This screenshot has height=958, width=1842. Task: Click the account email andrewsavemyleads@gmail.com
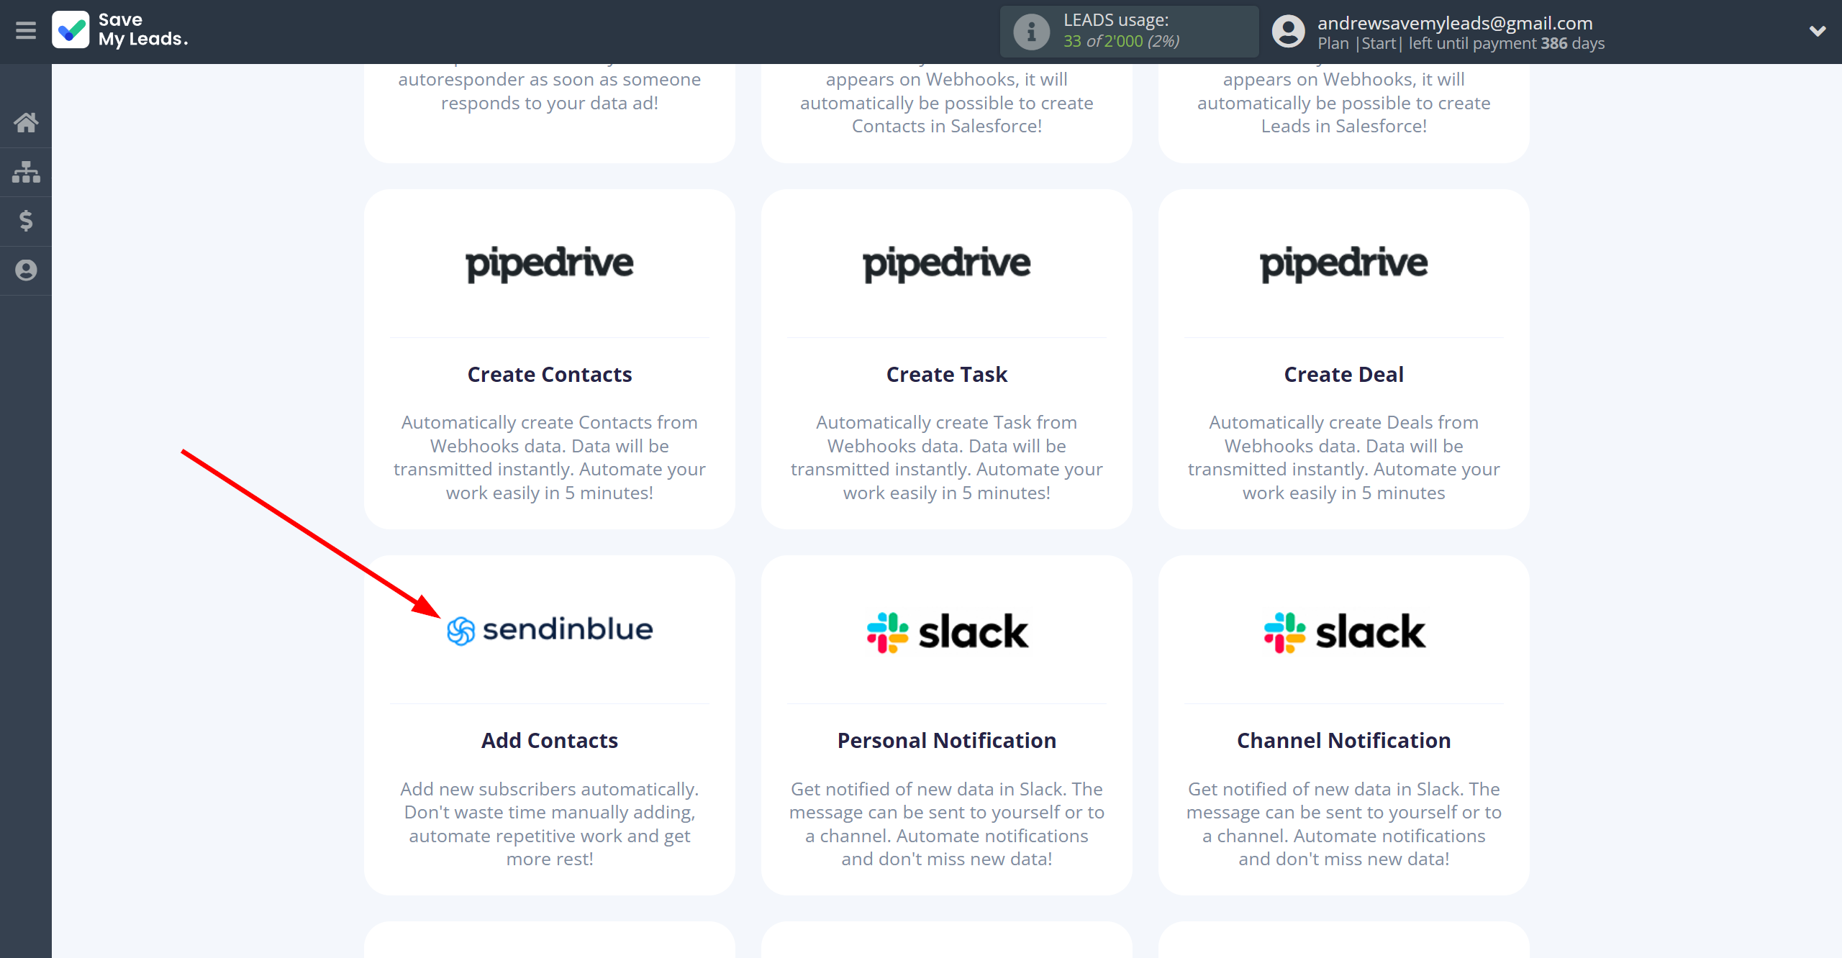click(1455, 23)
